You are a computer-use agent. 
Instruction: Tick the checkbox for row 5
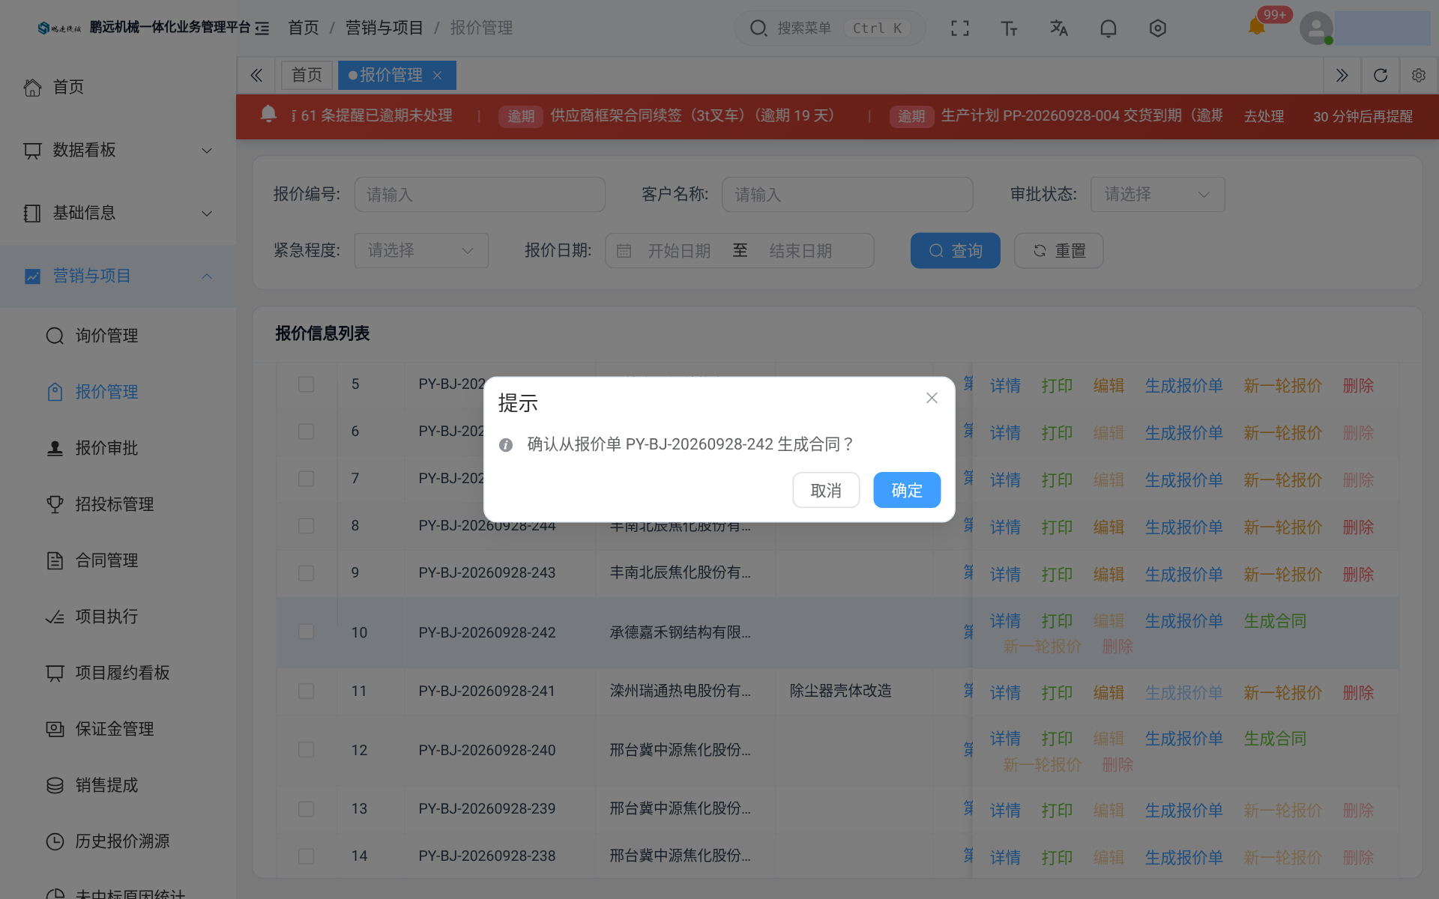click(306, 384)
